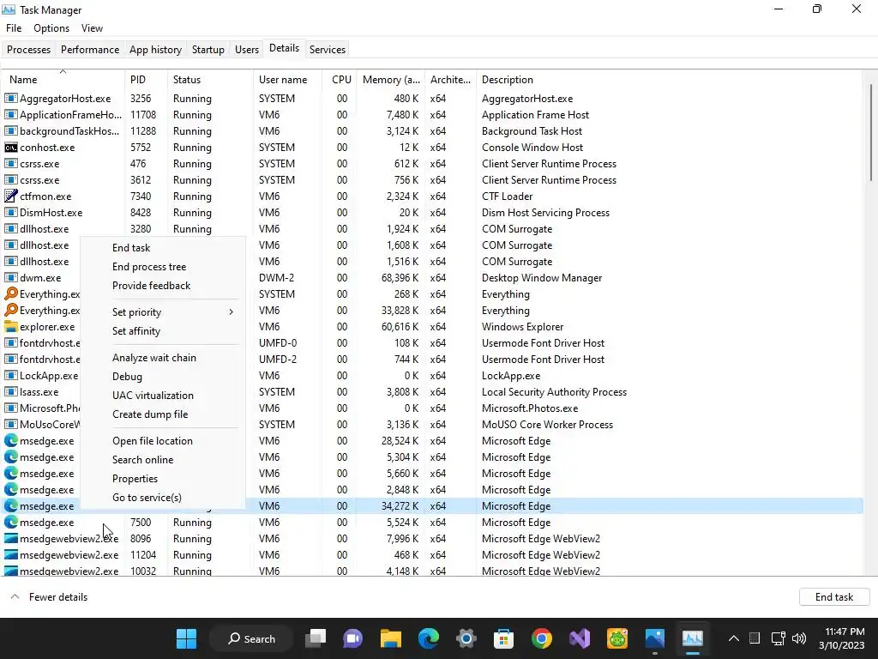Click the LockApp.exe process icon

tap(10, 376)
